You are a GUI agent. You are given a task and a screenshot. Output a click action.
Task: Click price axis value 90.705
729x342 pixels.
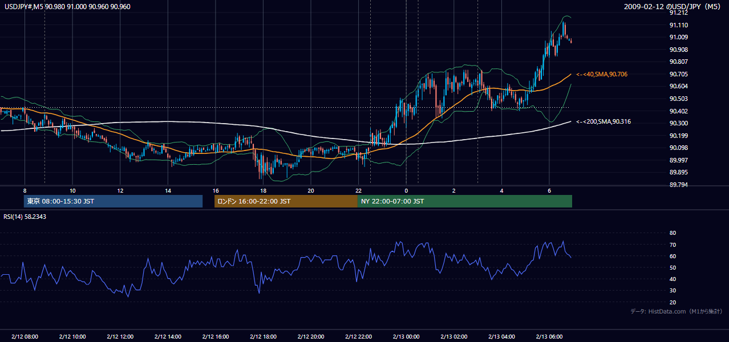tap(678, 74)
